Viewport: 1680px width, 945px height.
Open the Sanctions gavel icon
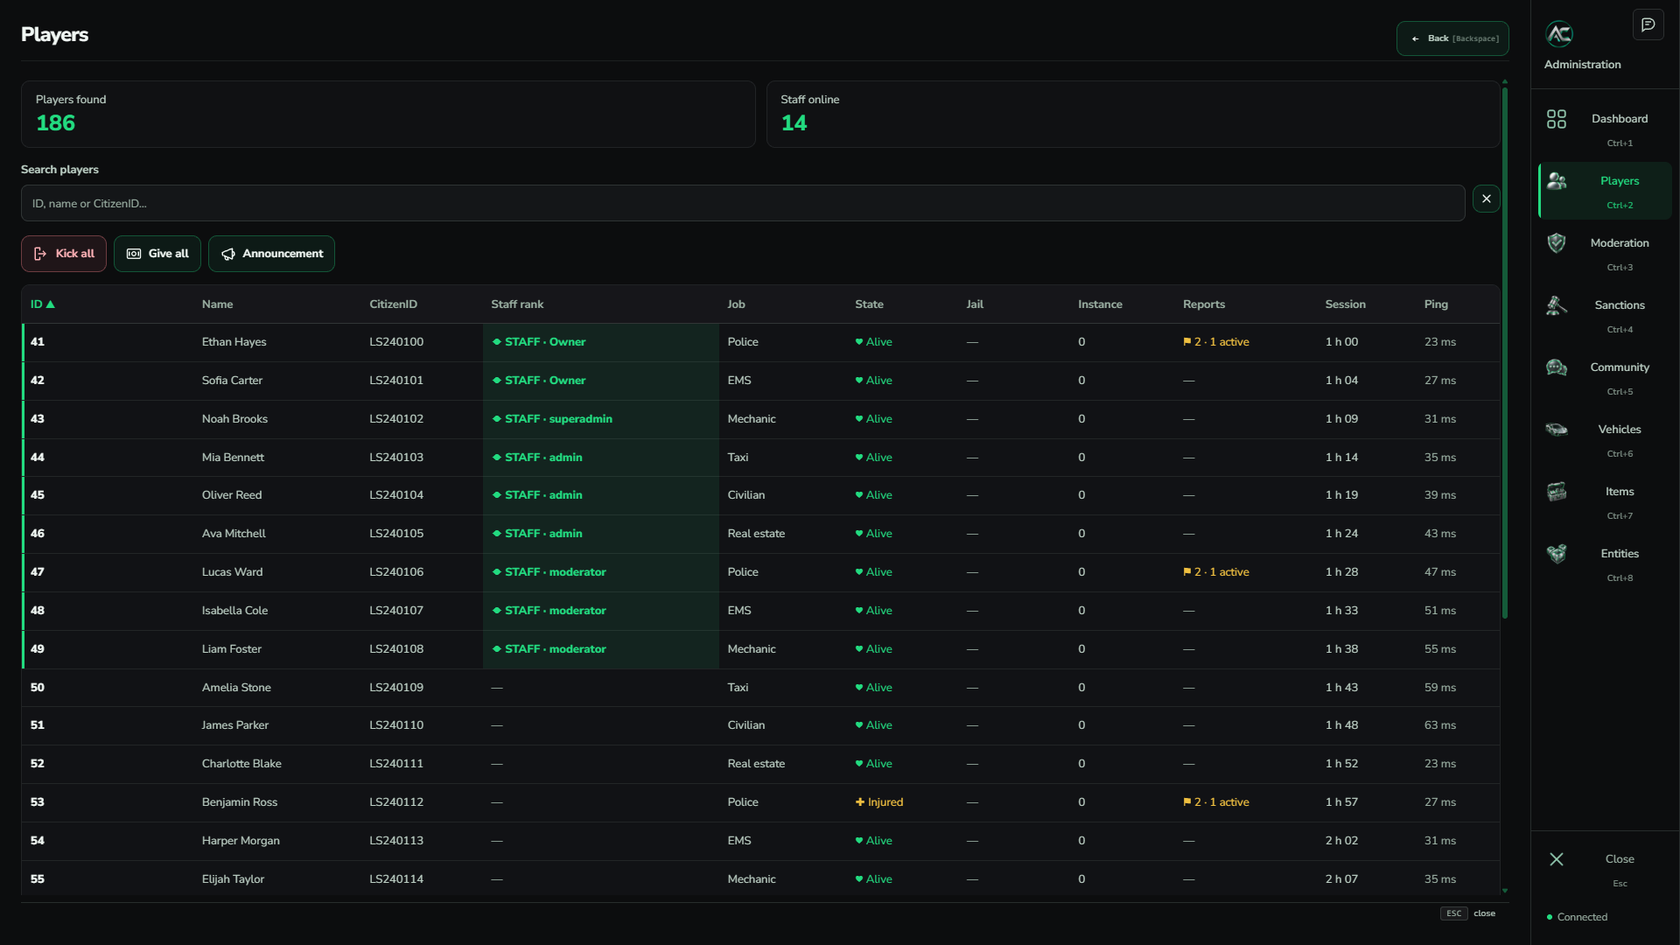[1556, 305]
